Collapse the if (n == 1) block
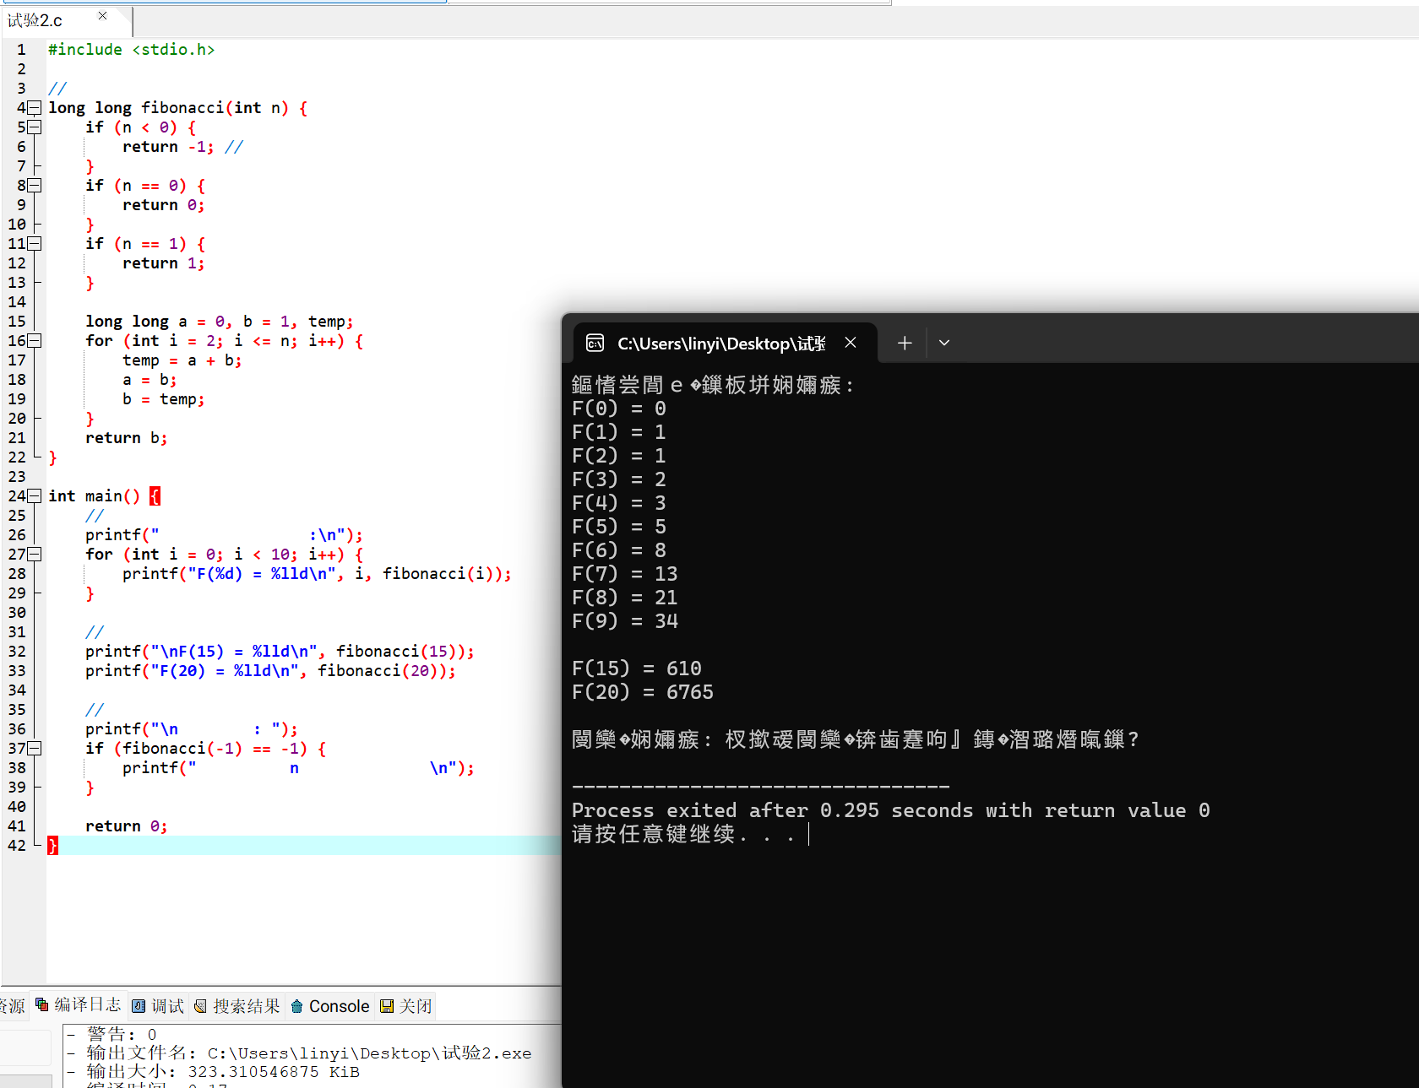The height and width of the screenshot is (1088, 1419). point(35,244)
